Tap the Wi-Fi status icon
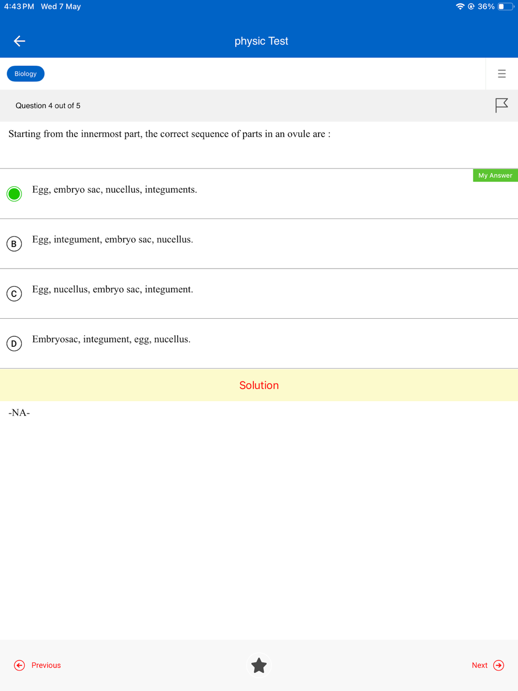Viewport: 518px width, 691px height. [x=460, y=7]
